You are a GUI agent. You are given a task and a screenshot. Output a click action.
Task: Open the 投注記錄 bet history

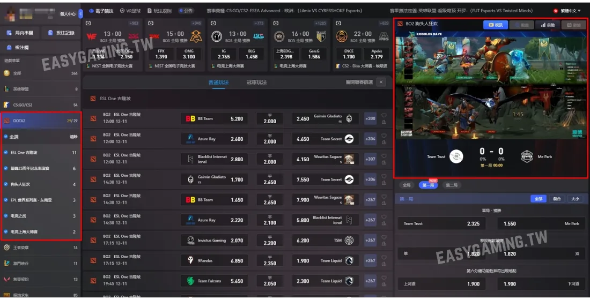point(61,33)
